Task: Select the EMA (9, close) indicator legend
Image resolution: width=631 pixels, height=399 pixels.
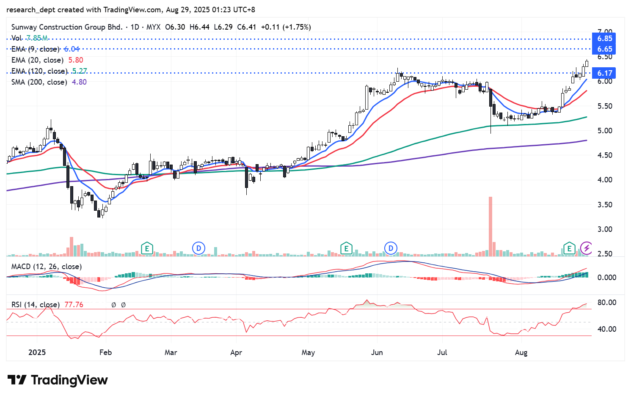Action: coord(45,49)
